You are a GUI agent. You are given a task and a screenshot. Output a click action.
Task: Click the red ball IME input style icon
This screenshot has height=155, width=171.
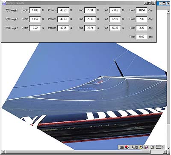pyautogui.click(x=127, y=147)
